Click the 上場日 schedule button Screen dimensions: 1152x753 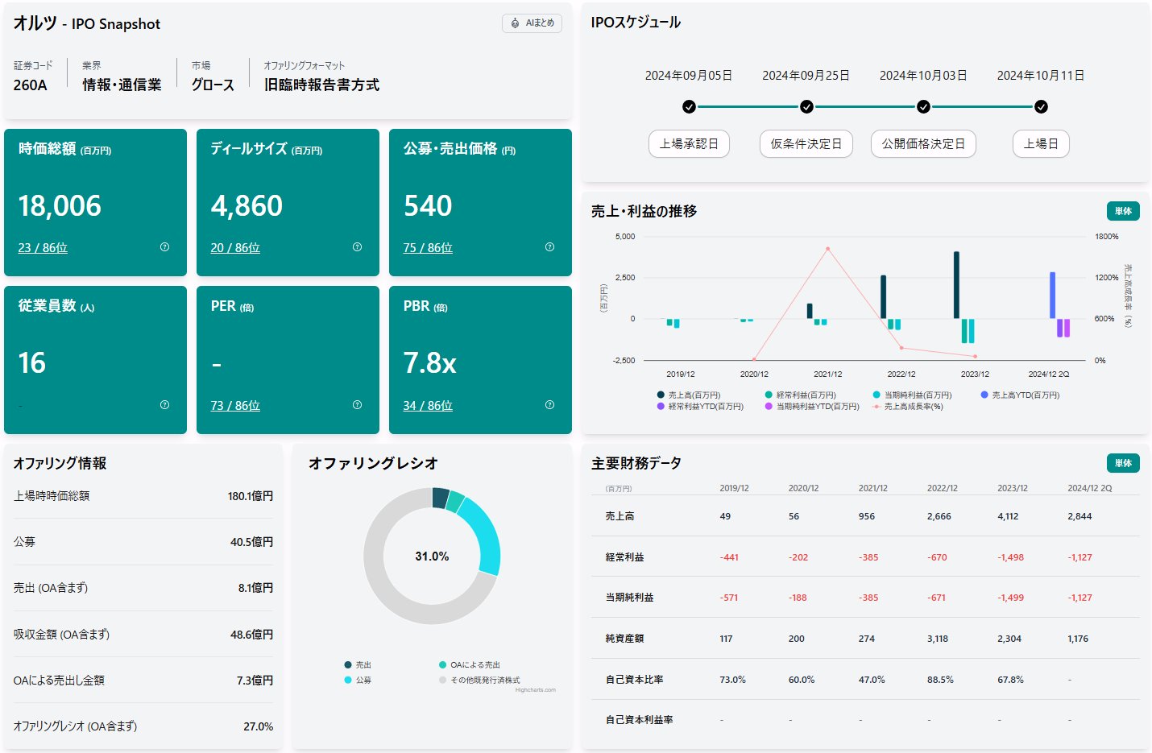pyautogui.click(x=1041, y=144)
